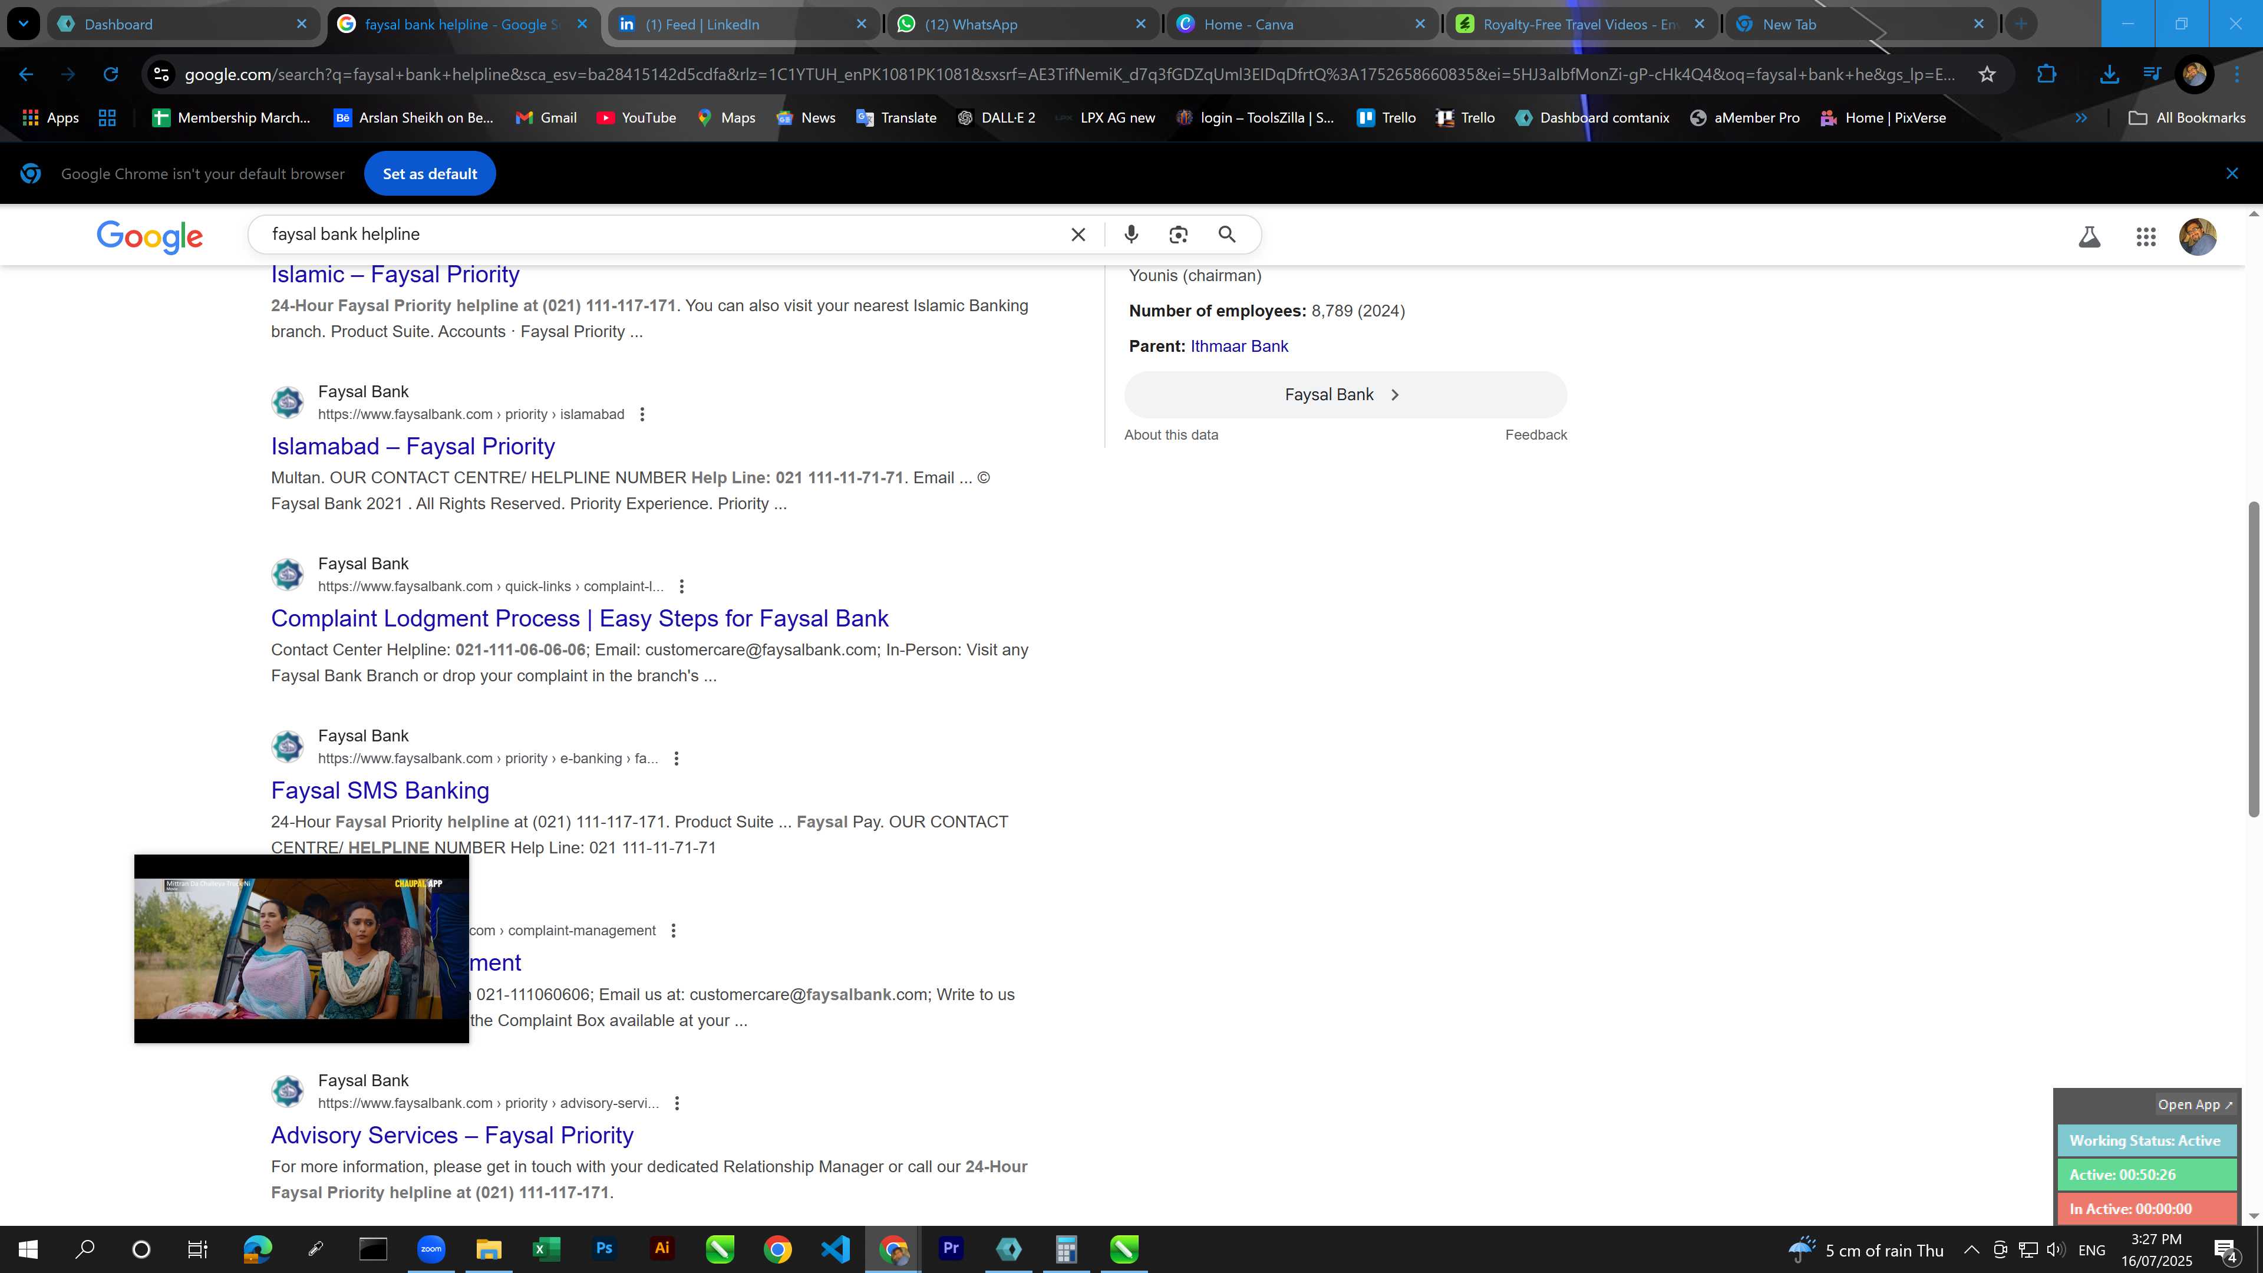
Task: Reload the current Google search page
Action: click(x=111, y=75)
